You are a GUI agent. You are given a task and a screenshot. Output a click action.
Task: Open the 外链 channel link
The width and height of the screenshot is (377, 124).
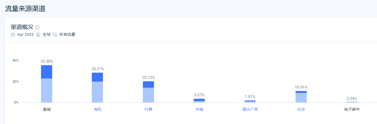(199, 109)
